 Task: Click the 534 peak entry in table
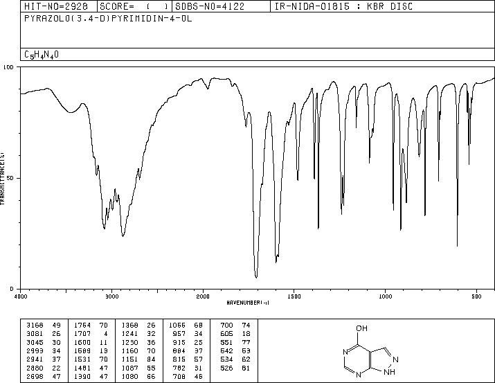(x=235, y=359)
